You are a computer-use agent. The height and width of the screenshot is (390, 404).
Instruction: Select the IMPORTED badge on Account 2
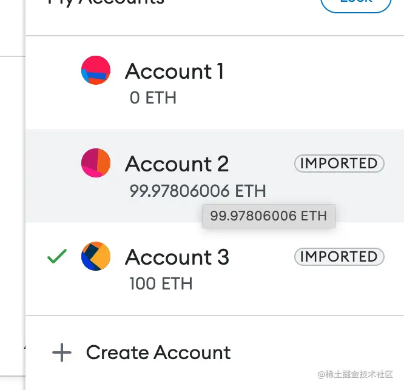click(x=339, y=164)
